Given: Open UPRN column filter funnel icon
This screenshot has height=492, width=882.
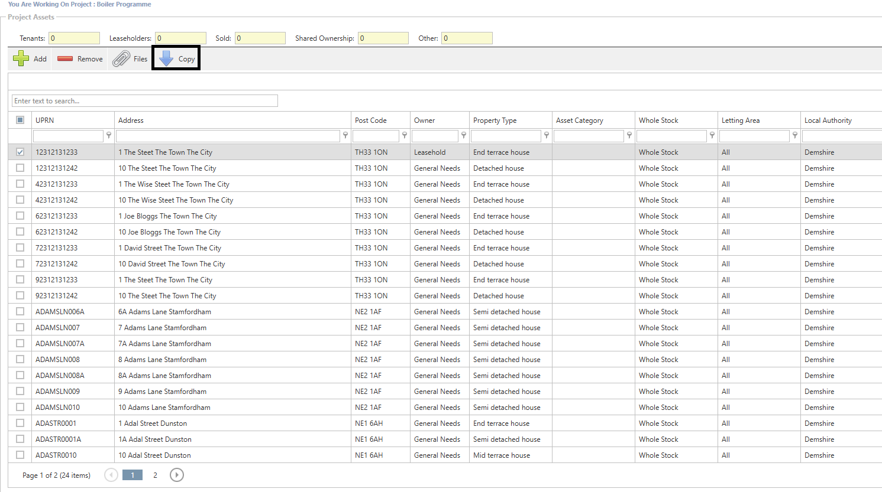Looking at the screenshot, I should click(109, 136).
